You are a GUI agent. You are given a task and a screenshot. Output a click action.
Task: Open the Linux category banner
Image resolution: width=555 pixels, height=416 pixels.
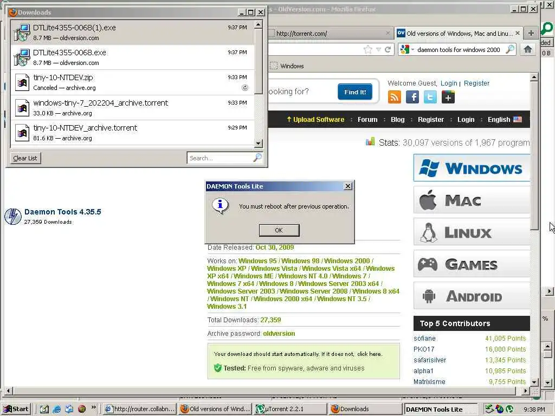(x=472, y=232)
